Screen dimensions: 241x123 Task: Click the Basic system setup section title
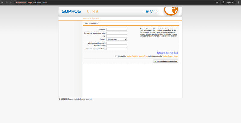tap(91, 24)
